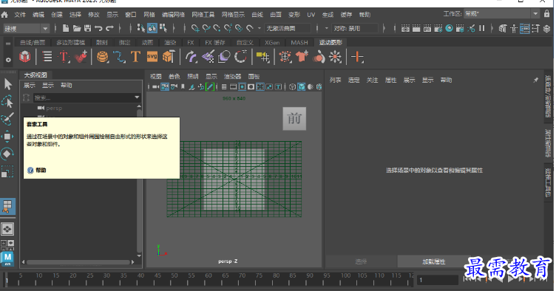The width and height of the screenshot is (556, 291).
Task: Click the outliner search field
Action: click(84, 97)
